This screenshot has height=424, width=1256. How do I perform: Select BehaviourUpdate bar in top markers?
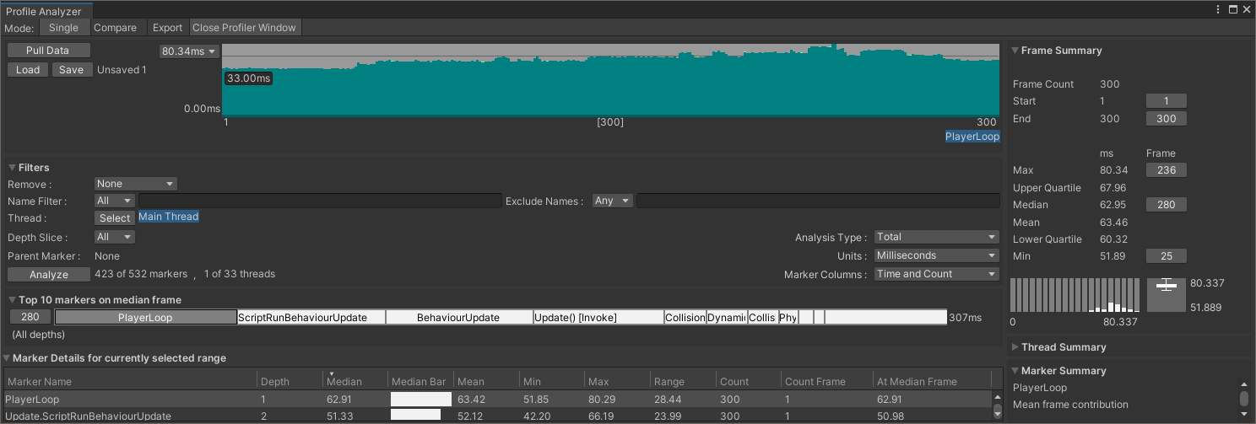click(x=459, y=318)
